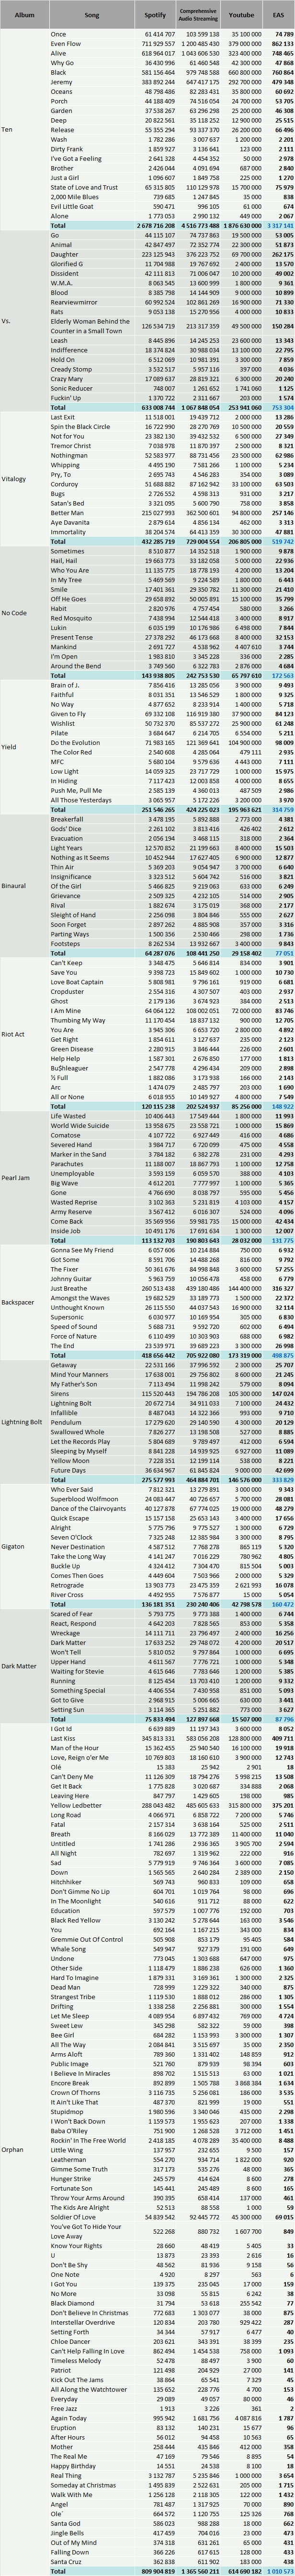Click the Youtube column header

243,15
